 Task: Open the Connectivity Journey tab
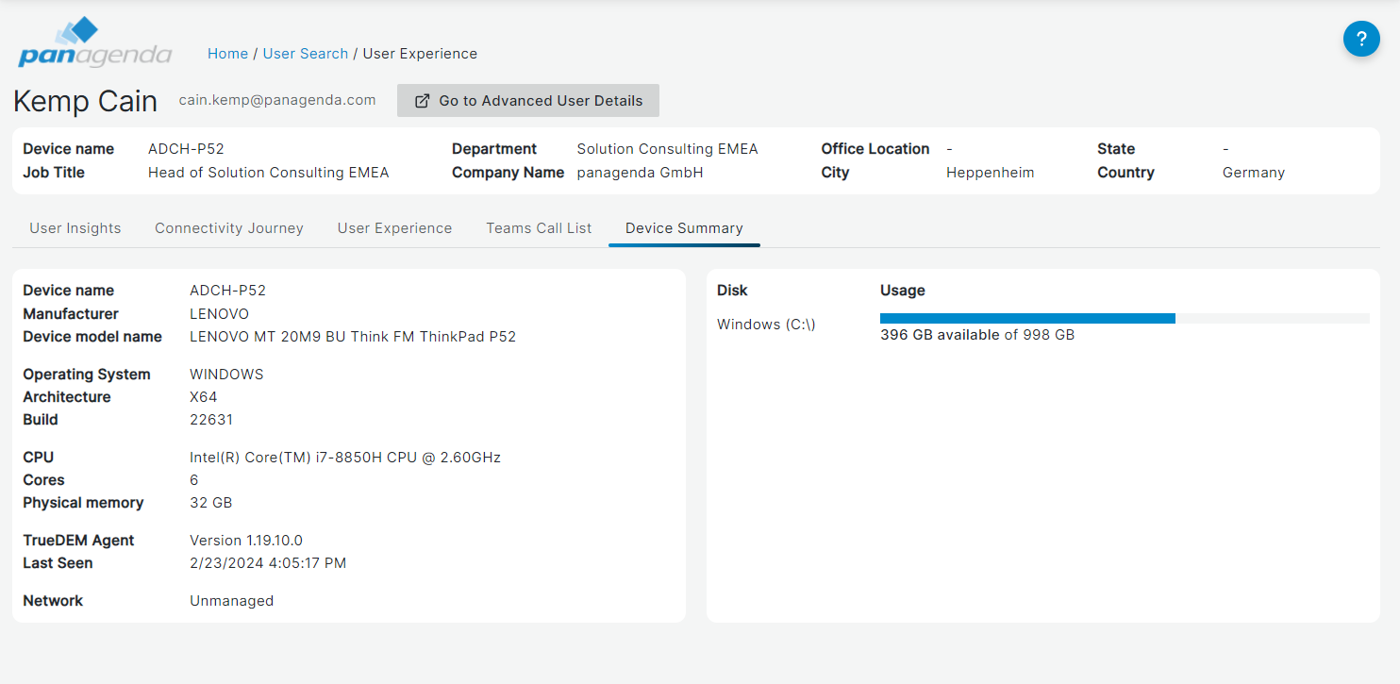pyautogui.click(x=229, y=228)
